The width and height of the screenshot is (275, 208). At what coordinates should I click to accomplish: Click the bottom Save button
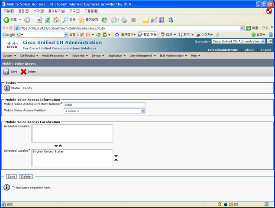(x=11, y=176)
